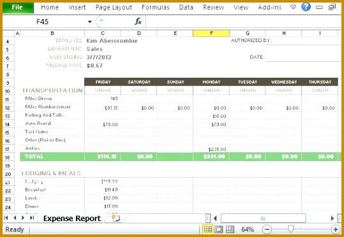Click mileage rate $0.67 cell
The width and height of the screenshot is (344, 237).
[94, 66]
